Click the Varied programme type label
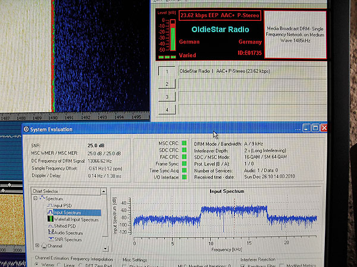The height and width of the screenshot is (267, 357). [187, 55]
